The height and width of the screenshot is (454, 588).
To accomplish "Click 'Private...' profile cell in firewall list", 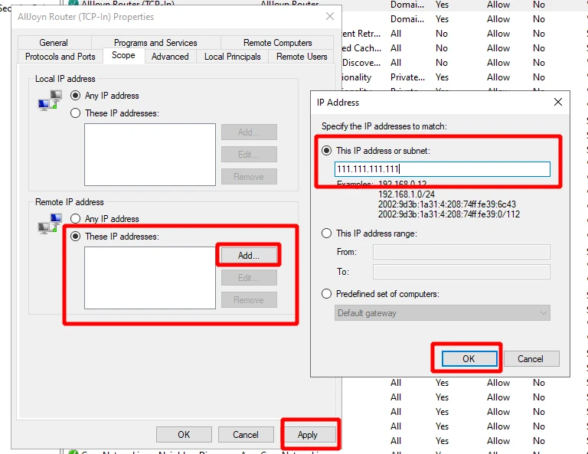I will [x=407, y=77].
